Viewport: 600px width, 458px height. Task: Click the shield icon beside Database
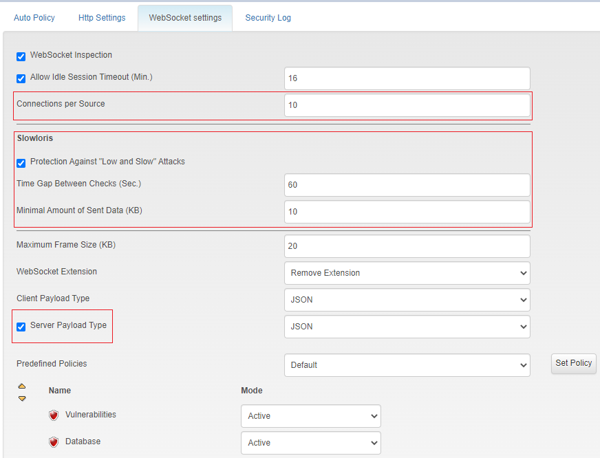tap(53, 441)
